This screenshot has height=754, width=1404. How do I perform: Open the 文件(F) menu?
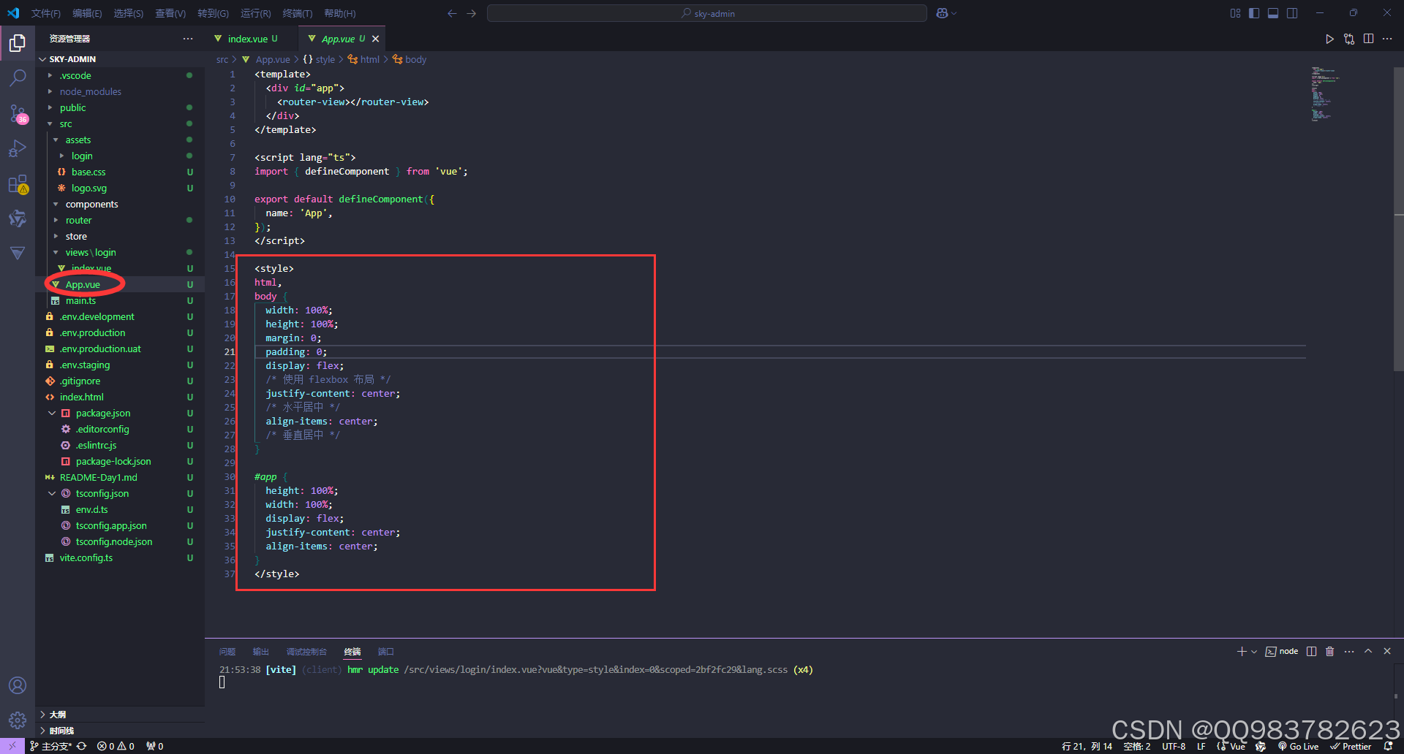pyautogui.click(x=45, y=13)
